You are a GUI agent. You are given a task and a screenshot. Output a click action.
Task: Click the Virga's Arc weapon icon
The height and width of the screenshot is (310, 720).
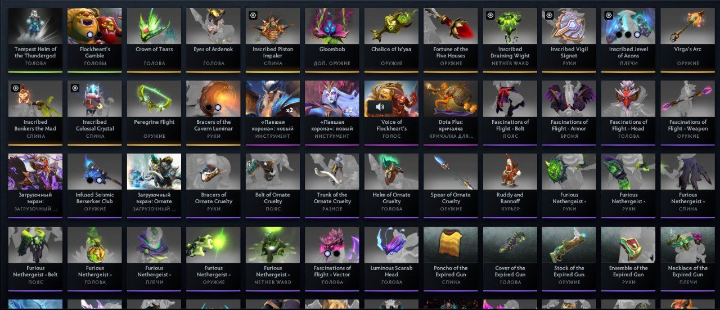[x=688, y=26]
